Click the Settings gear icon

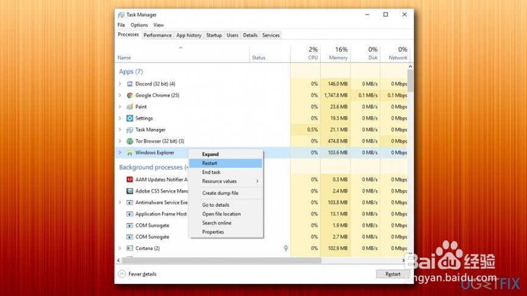click(130, 118)
